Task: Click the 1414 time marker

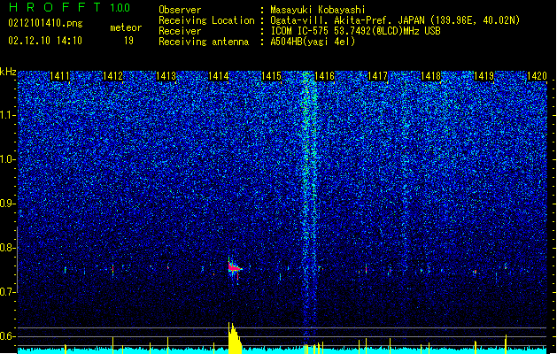Action: (219, 76)
